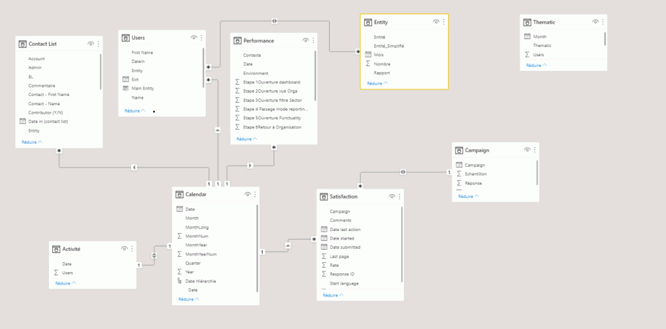Hide the Activité table with eye icon
Screen dimensions: 666x329
pyautogui.click(x=124, y=249)
